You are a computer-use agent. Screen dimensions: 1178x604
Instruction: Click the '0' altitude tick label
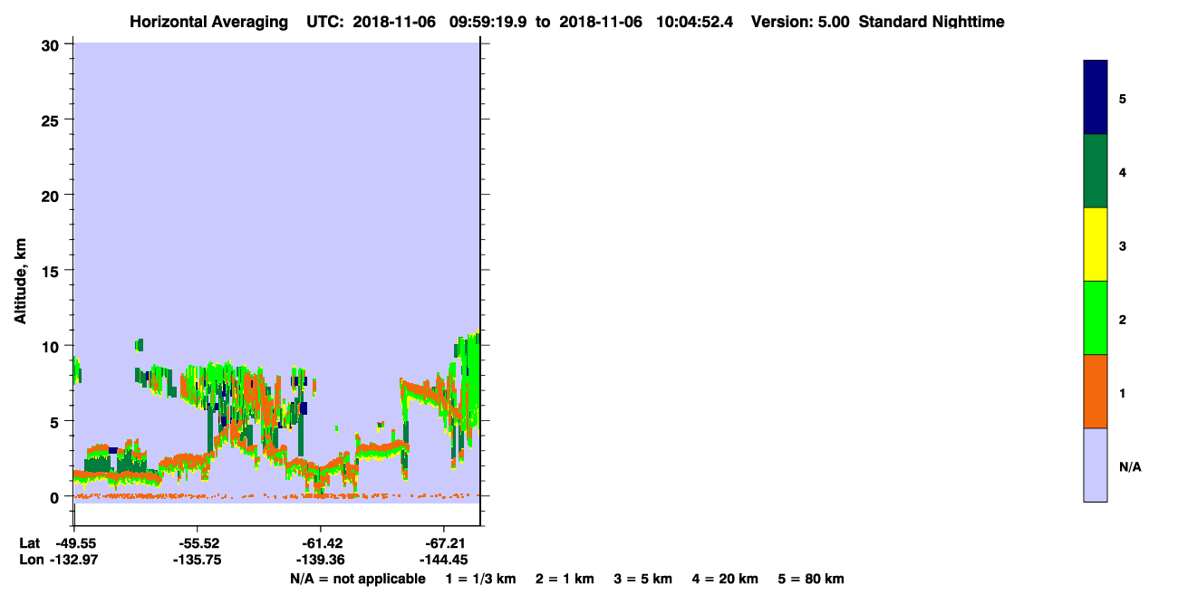point(56,496)
